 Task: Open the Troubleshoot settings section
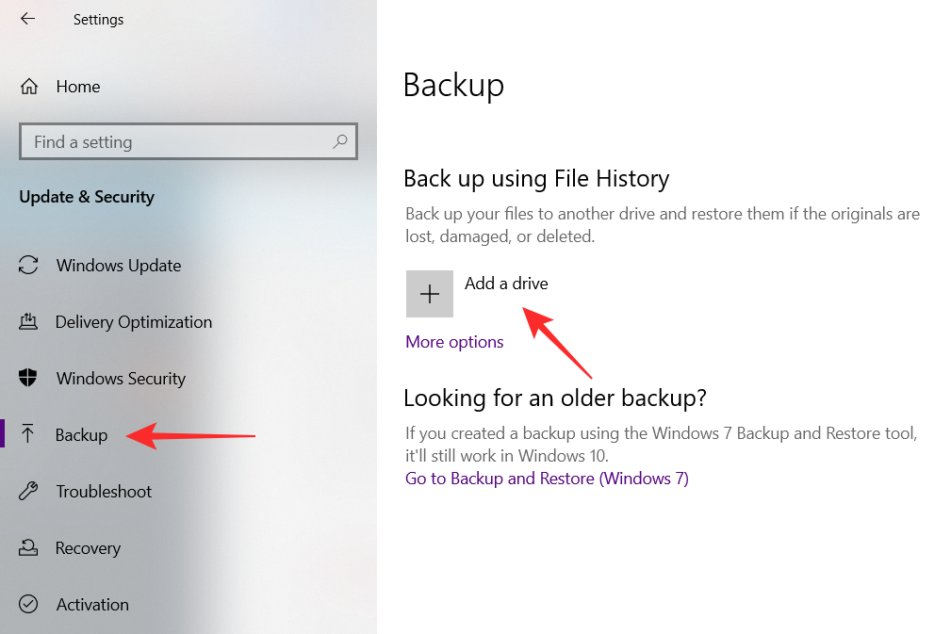tap(104, 492)
